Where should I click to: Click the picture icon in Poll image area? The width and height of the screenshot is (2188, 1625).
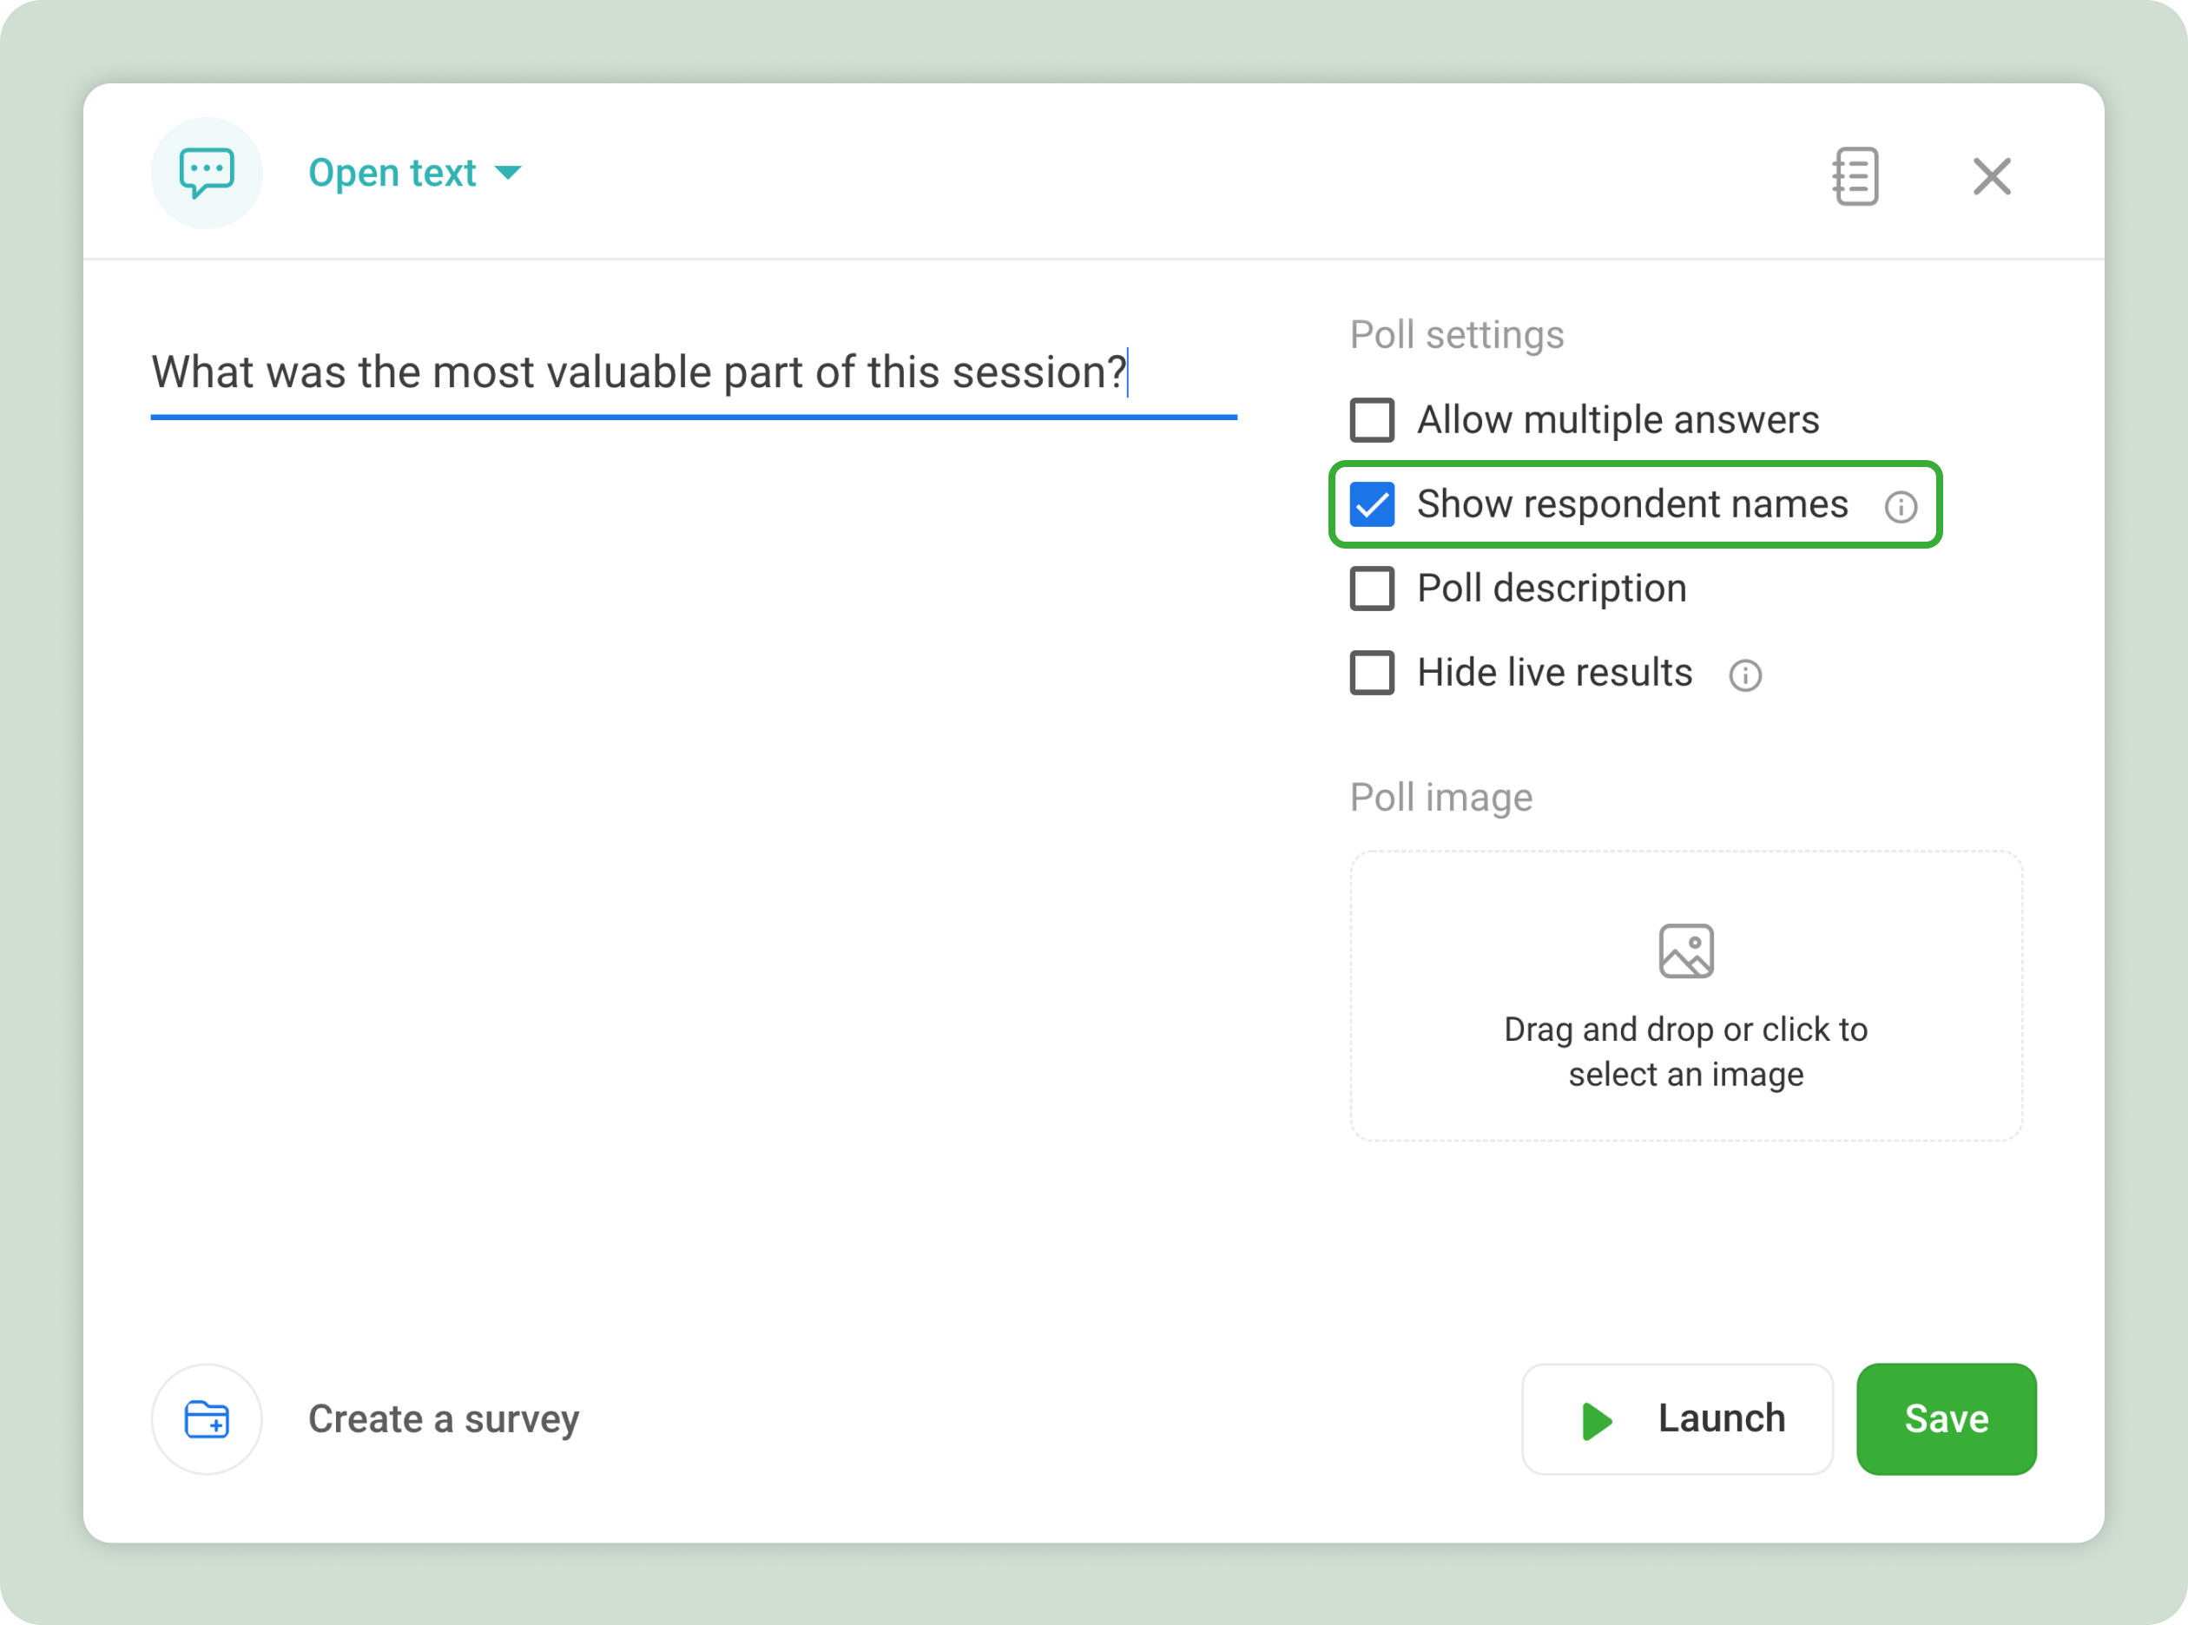click(x=1686, y=951)
